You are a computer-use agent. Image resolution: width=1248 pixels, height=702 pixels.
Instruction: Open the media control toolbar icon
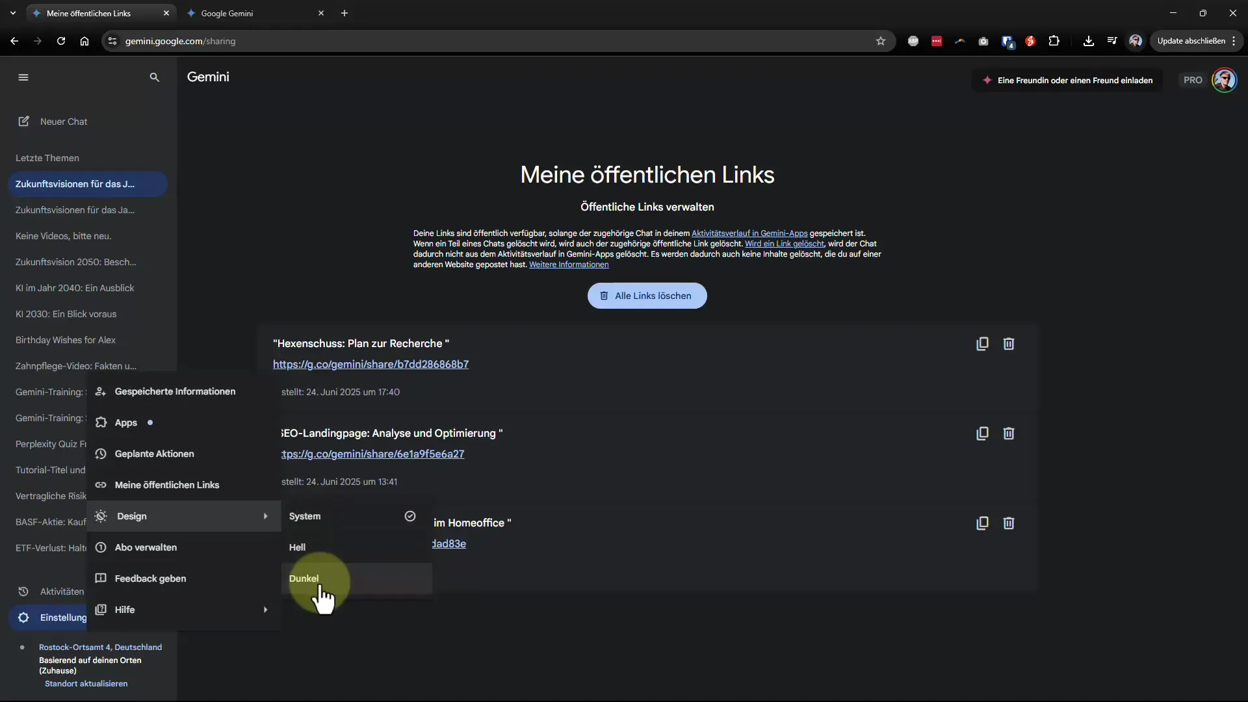pos(1112,41)
